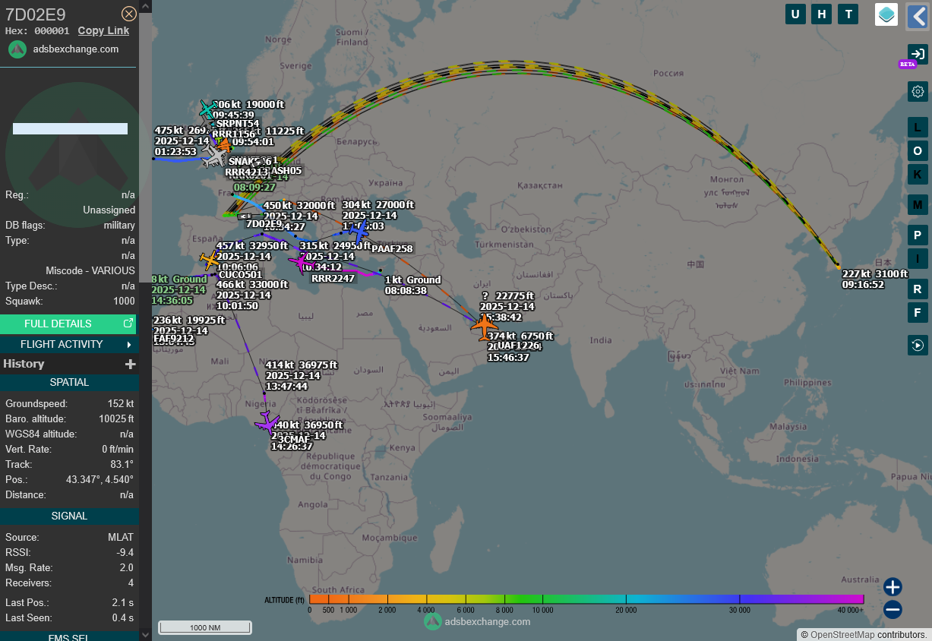Toggle the U filter button
Image resolution: width=932 pixels, height=641 pixels.
coord(795,14)
